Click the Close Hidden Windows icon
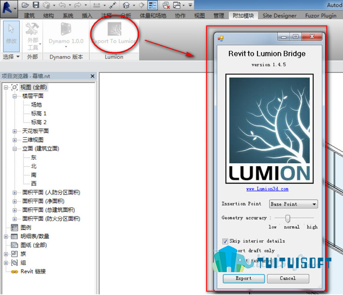The height and width of the screenshot is (295, 343). (166, 5)
